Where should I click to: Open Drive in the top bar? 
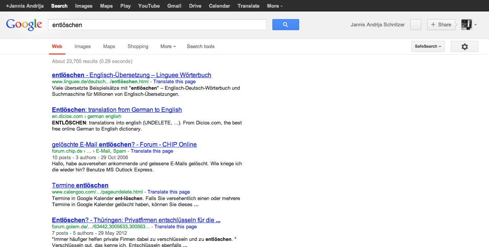tap(195, 6)
